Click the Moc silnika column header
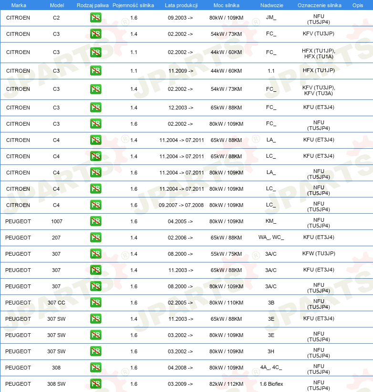373x392 pixels. tap(226, 5)
